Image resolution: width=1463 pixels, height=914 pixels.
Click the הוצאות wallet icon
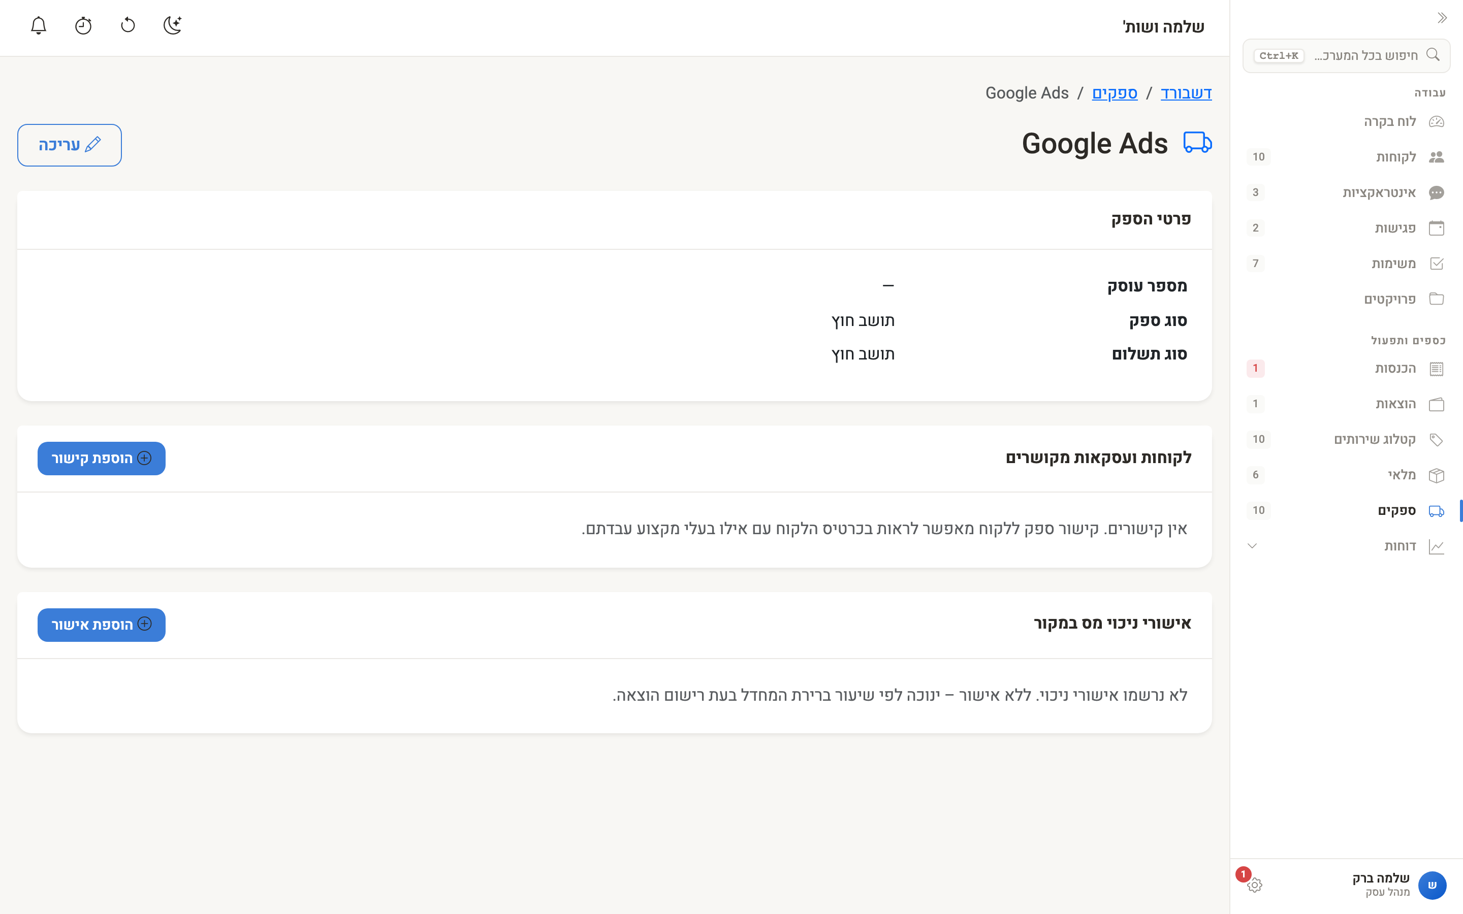(x=1437, y=404)
